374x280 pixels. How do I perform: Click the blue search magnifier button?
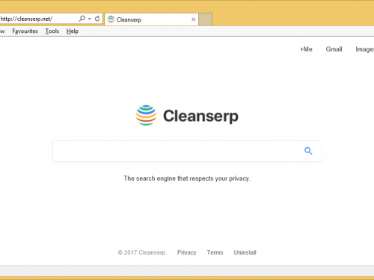[308, 151]
